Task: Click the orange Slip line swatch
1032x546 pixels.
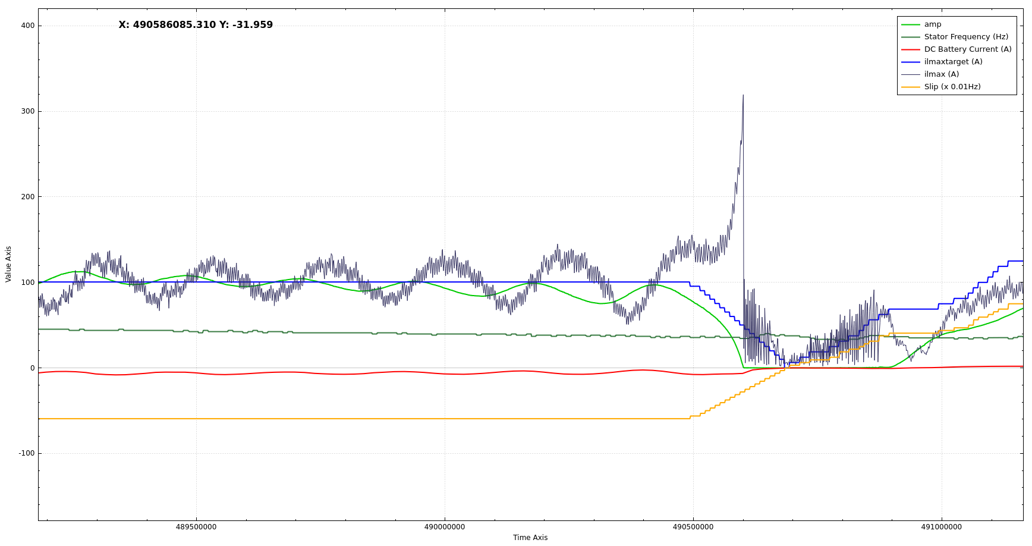Action: [x=910, y=87]
